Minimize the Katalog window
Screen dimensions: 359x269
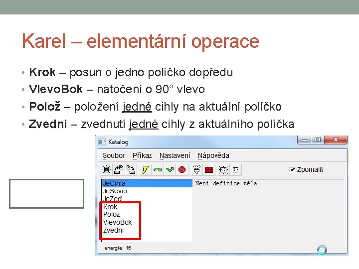304,140
